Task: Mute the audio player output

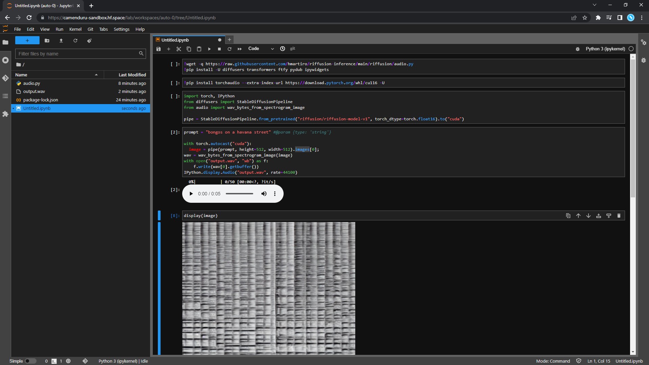Action: click(x=264, y=194)
